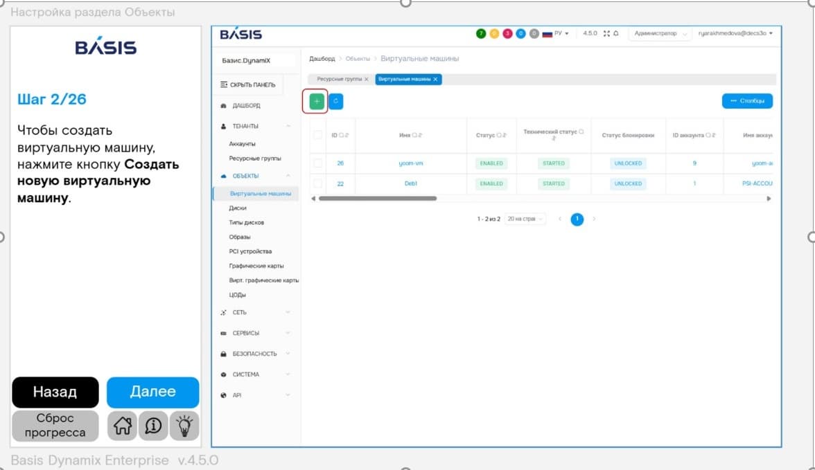Check the row checkbox for Deb1
This screenshot has width=815, height=470.
click(317, 183)
